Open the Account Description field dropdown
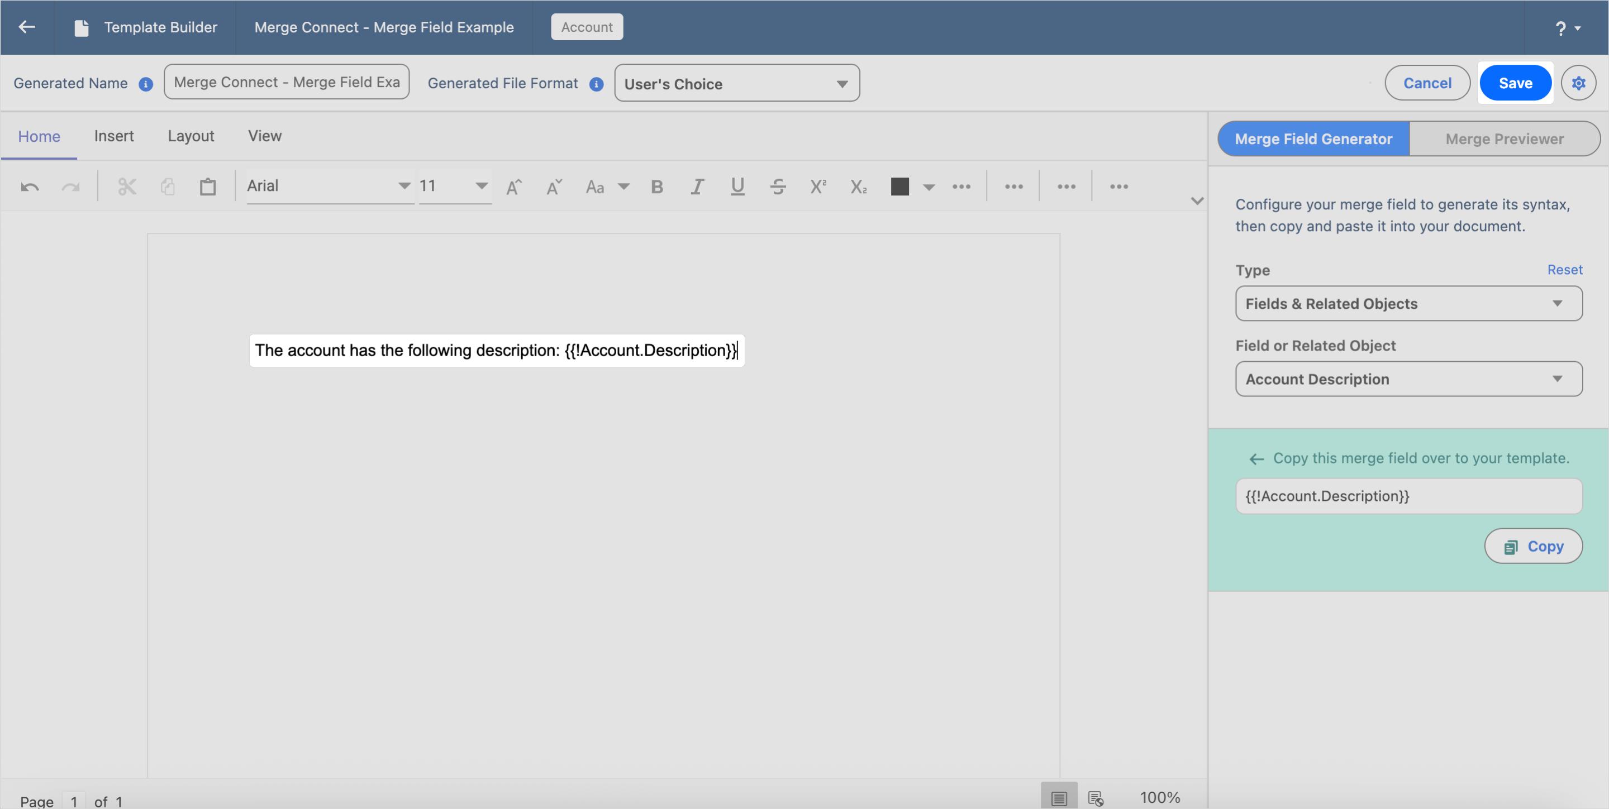 (x=1408, y=379)
